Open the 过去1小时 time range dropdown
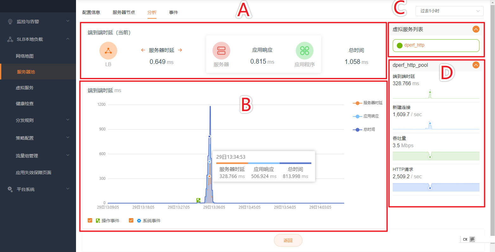The width and height of the screenshot is (495, 252). coord(449,11)
